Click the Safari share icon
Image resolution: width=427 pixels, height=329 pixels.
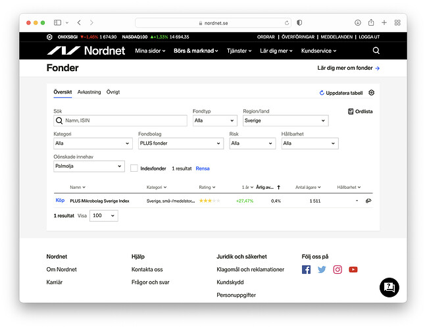(371, 22)
